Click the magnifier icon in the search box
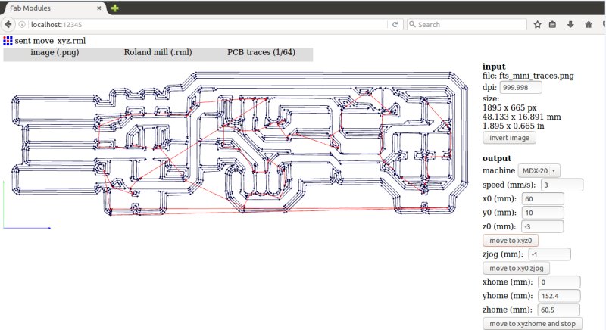Image resolution: width=606 pixels, height=330 pixels. pyautogui.click(x=412, y=24)
